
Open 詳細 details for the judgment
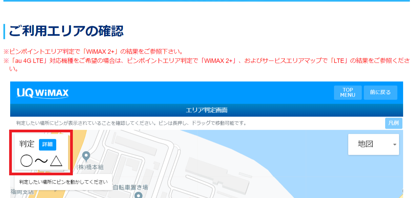47,145
